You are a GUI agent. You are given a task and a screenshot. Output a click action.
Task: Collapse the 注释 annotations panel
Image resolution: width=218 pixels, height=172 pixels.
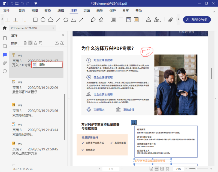click(63, 35)
